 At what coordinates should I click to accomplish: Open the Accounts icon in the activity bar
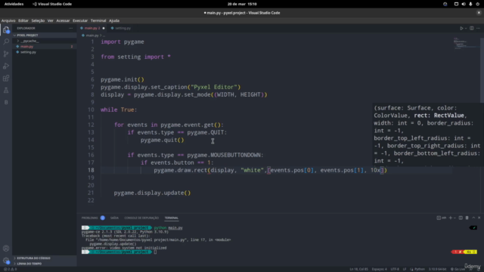(6, 249)
